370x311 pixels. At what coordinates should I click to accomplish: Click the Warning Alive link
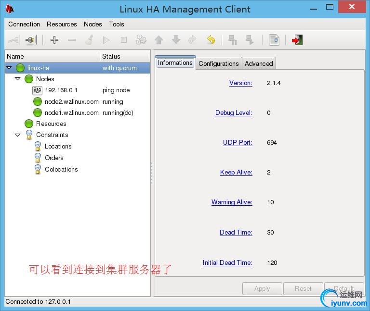point(232,202)
